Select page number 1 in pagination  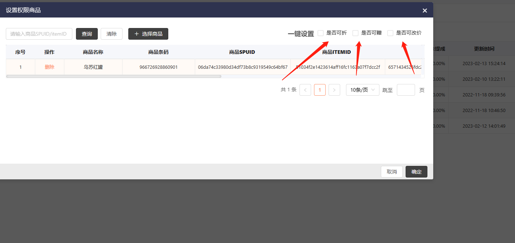tap(319, 90)
